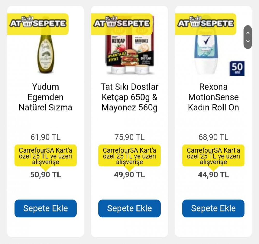Click CarrefourSA Kart offer label above 50,90 TL

tap(46, 156)
